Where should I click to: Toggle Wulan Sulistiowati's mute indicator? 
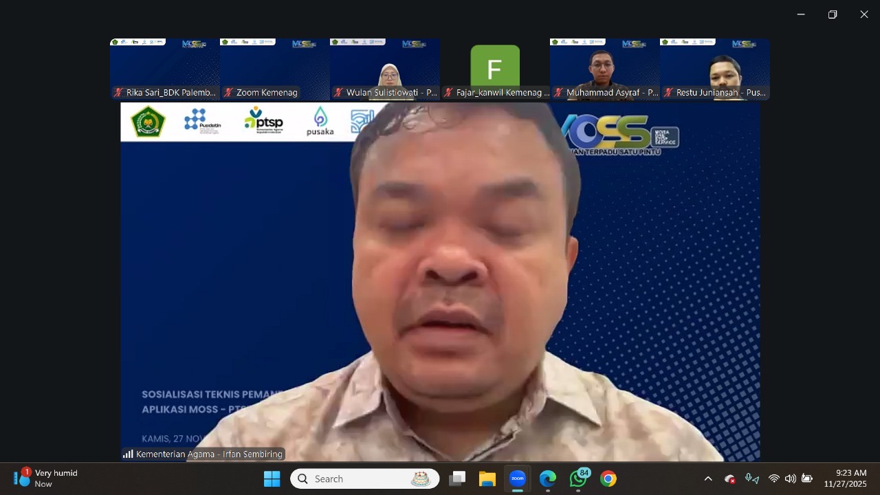[338, 92]
